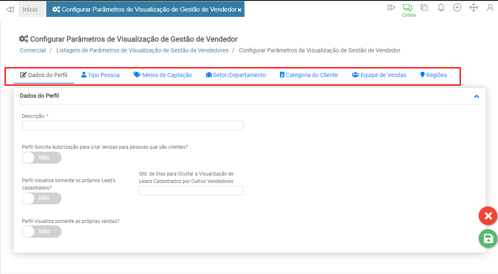Enable profile sees only own Leads toggle

coord(41,198)
